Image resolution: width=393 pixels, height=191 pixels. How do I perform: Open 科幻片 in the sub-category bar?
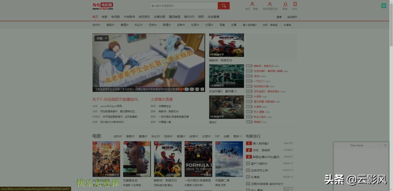pos(139,25)
